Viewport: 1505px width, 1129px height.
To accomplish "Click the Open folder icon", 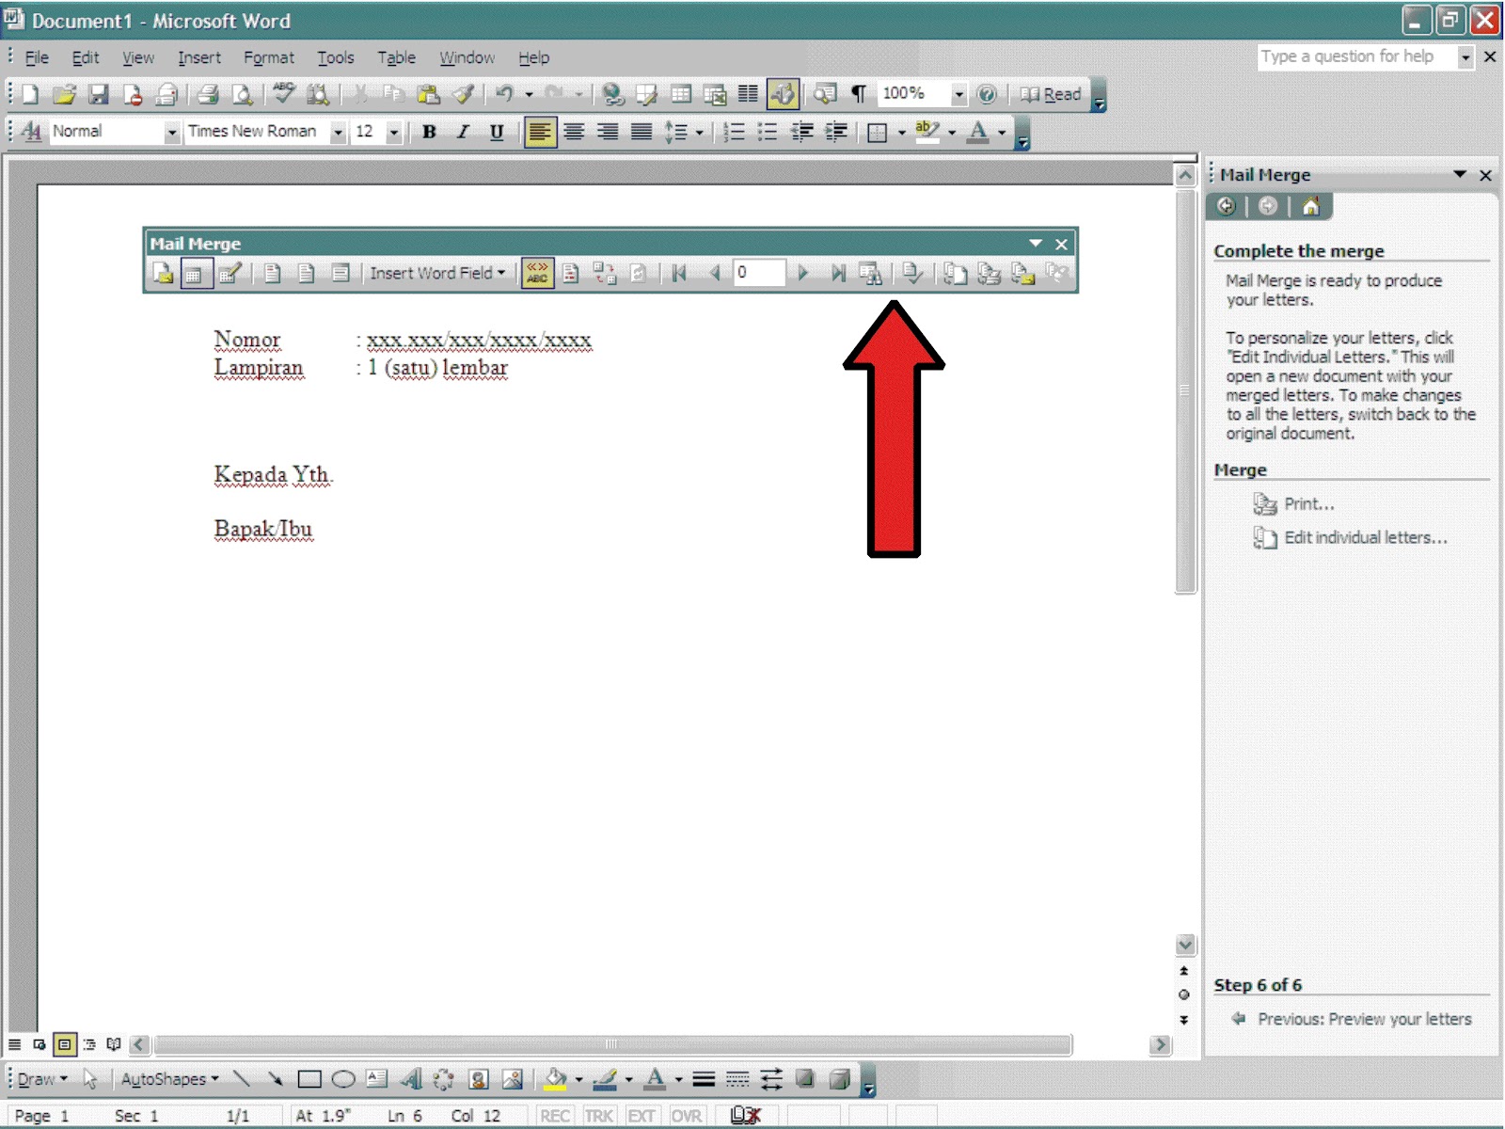I will click(x=64, y=94).
